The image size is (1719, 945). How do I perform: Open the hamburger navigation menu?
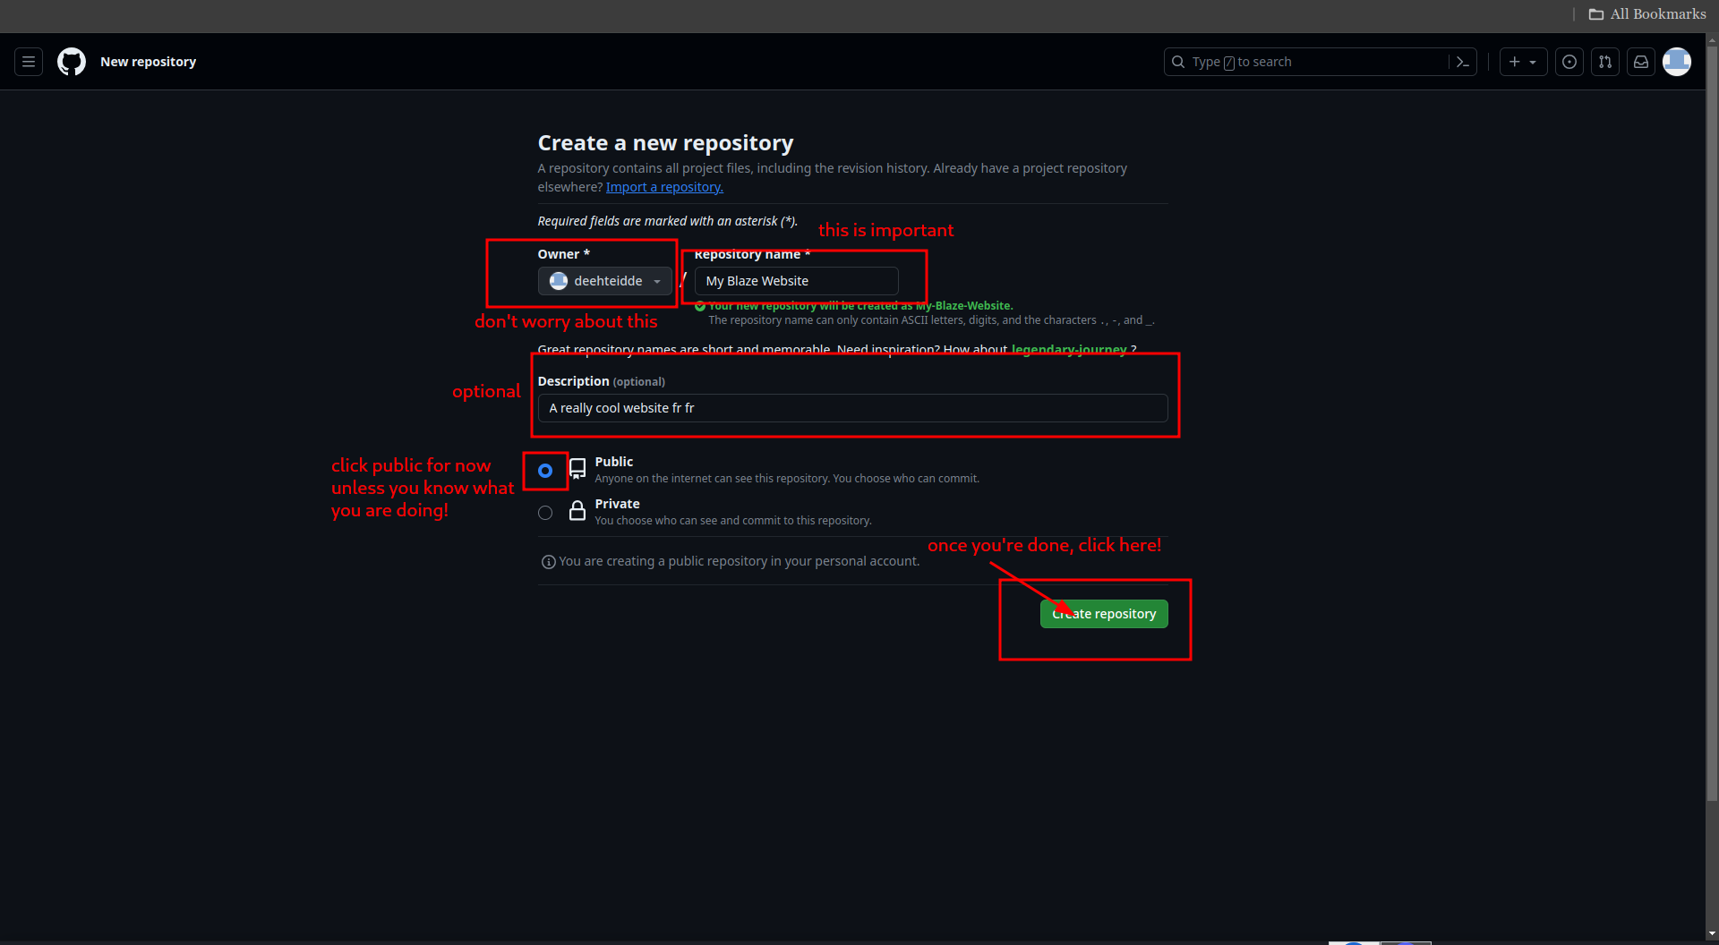tap(29, 62)
